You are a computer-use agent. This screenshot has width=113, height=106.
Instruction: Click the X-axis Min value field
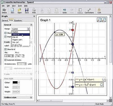tap(8, 56)
